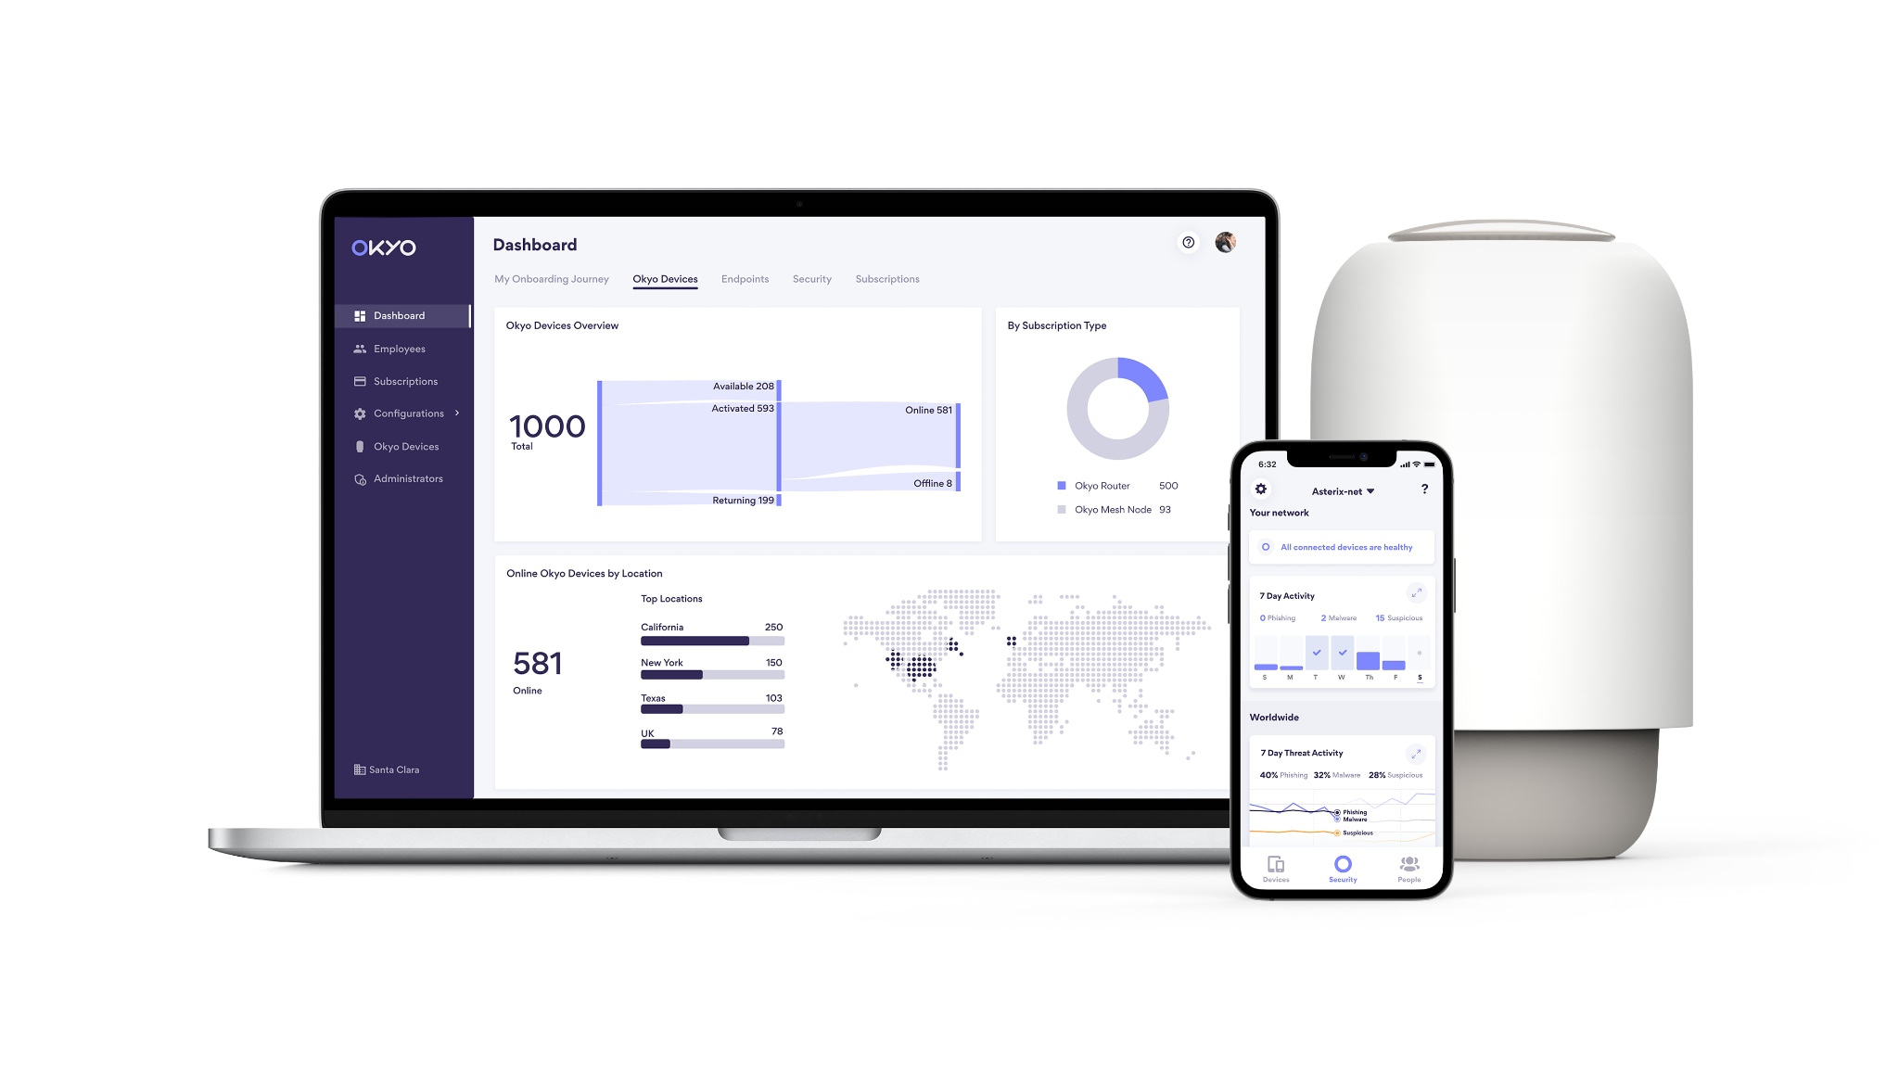Click the user avatar icon top right

(1225, 243)
